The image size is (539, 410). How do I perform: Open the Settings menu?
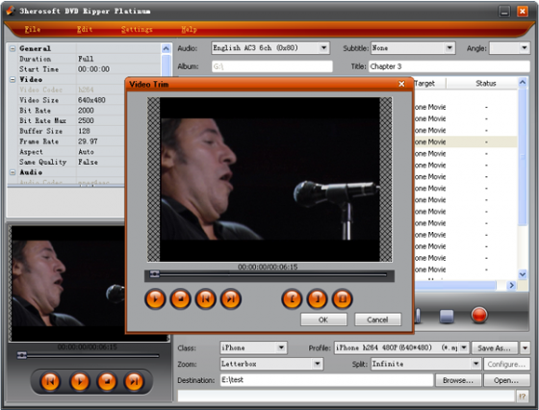point(137,30)
